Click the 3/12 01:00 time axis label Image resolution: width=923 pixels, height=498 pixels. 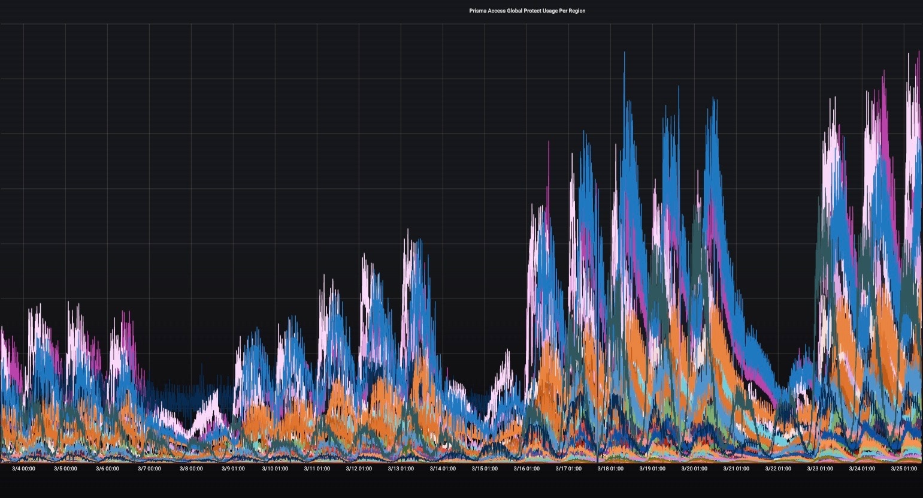click(x=359, y=469)
